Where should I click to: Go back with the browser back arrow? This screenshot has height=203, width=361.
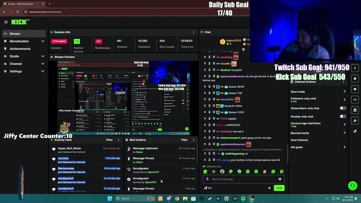(x=4, y=12)
